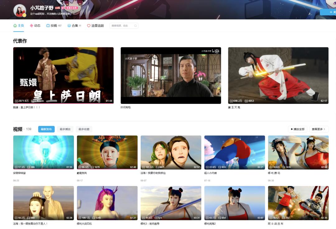Switch to the 动态 tab
Image resolution: width=336 pixels, height=229 pixels.
point(35,26)
